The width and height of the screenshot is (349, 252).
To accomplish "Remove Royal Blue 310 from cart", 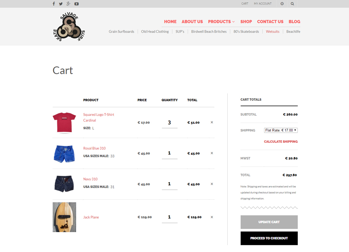I will click(x=212, y=153).
